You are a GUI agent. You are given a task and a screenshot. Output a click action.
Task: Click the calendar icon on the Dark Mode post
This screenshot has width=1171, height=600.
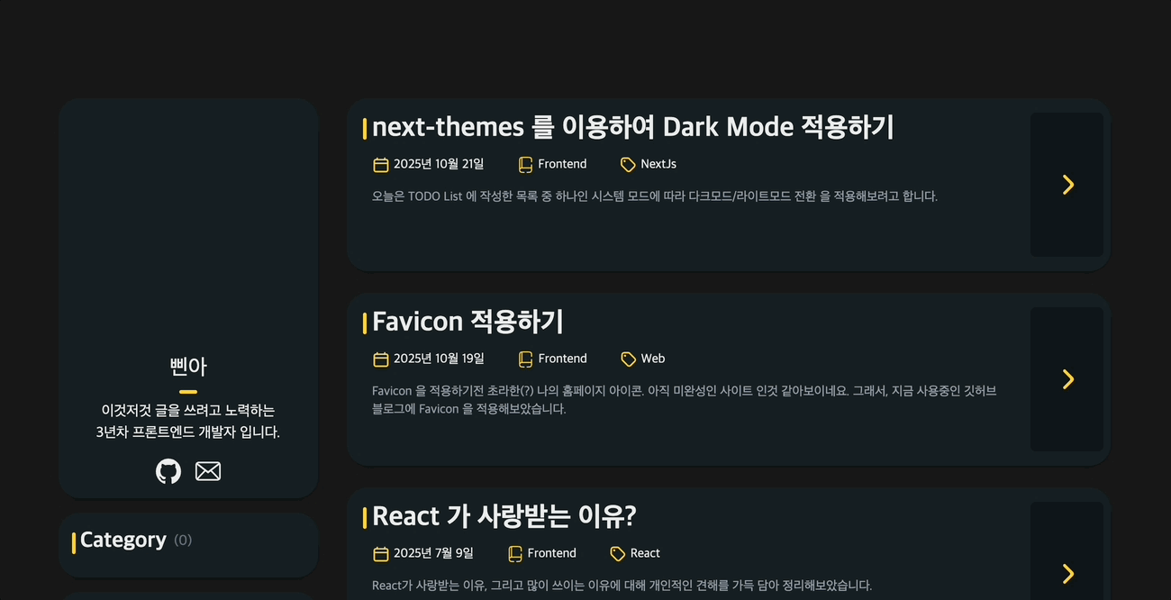[x=381, y=164]
